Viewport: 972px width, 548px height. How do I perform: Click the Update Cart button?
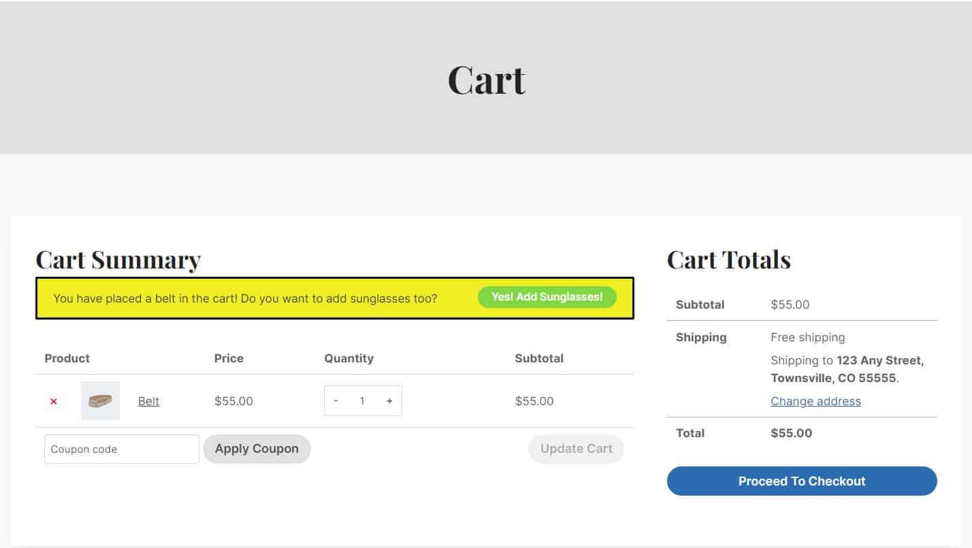pyautogui.click(x=576, y=448)
